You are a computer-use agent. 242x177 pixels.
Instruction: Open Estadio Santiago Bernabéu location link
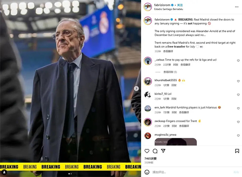tap(169, 9)
